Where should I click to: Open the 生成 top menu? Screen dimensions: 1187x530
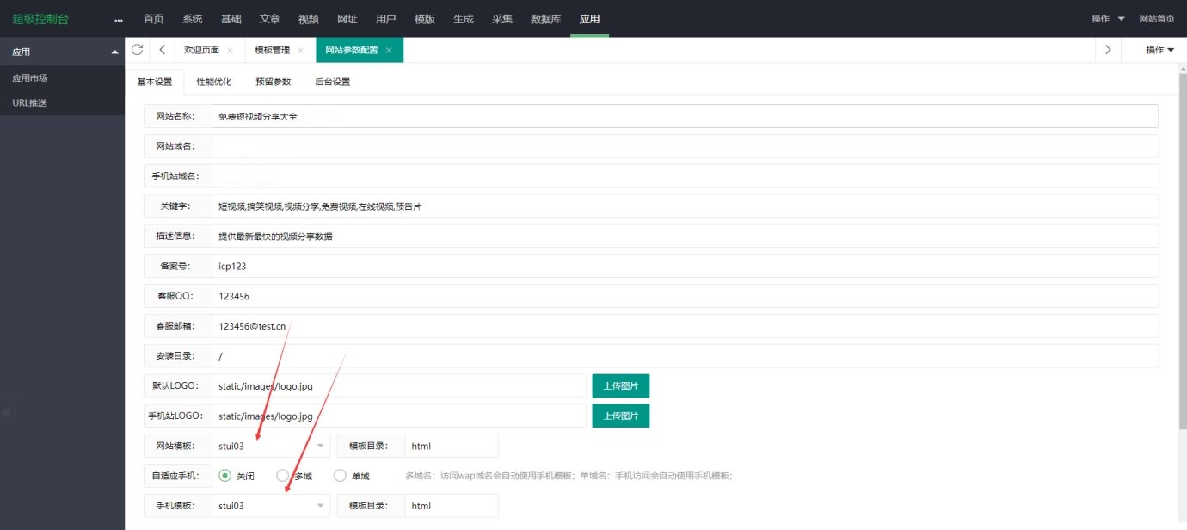click(x=464, y=19)
